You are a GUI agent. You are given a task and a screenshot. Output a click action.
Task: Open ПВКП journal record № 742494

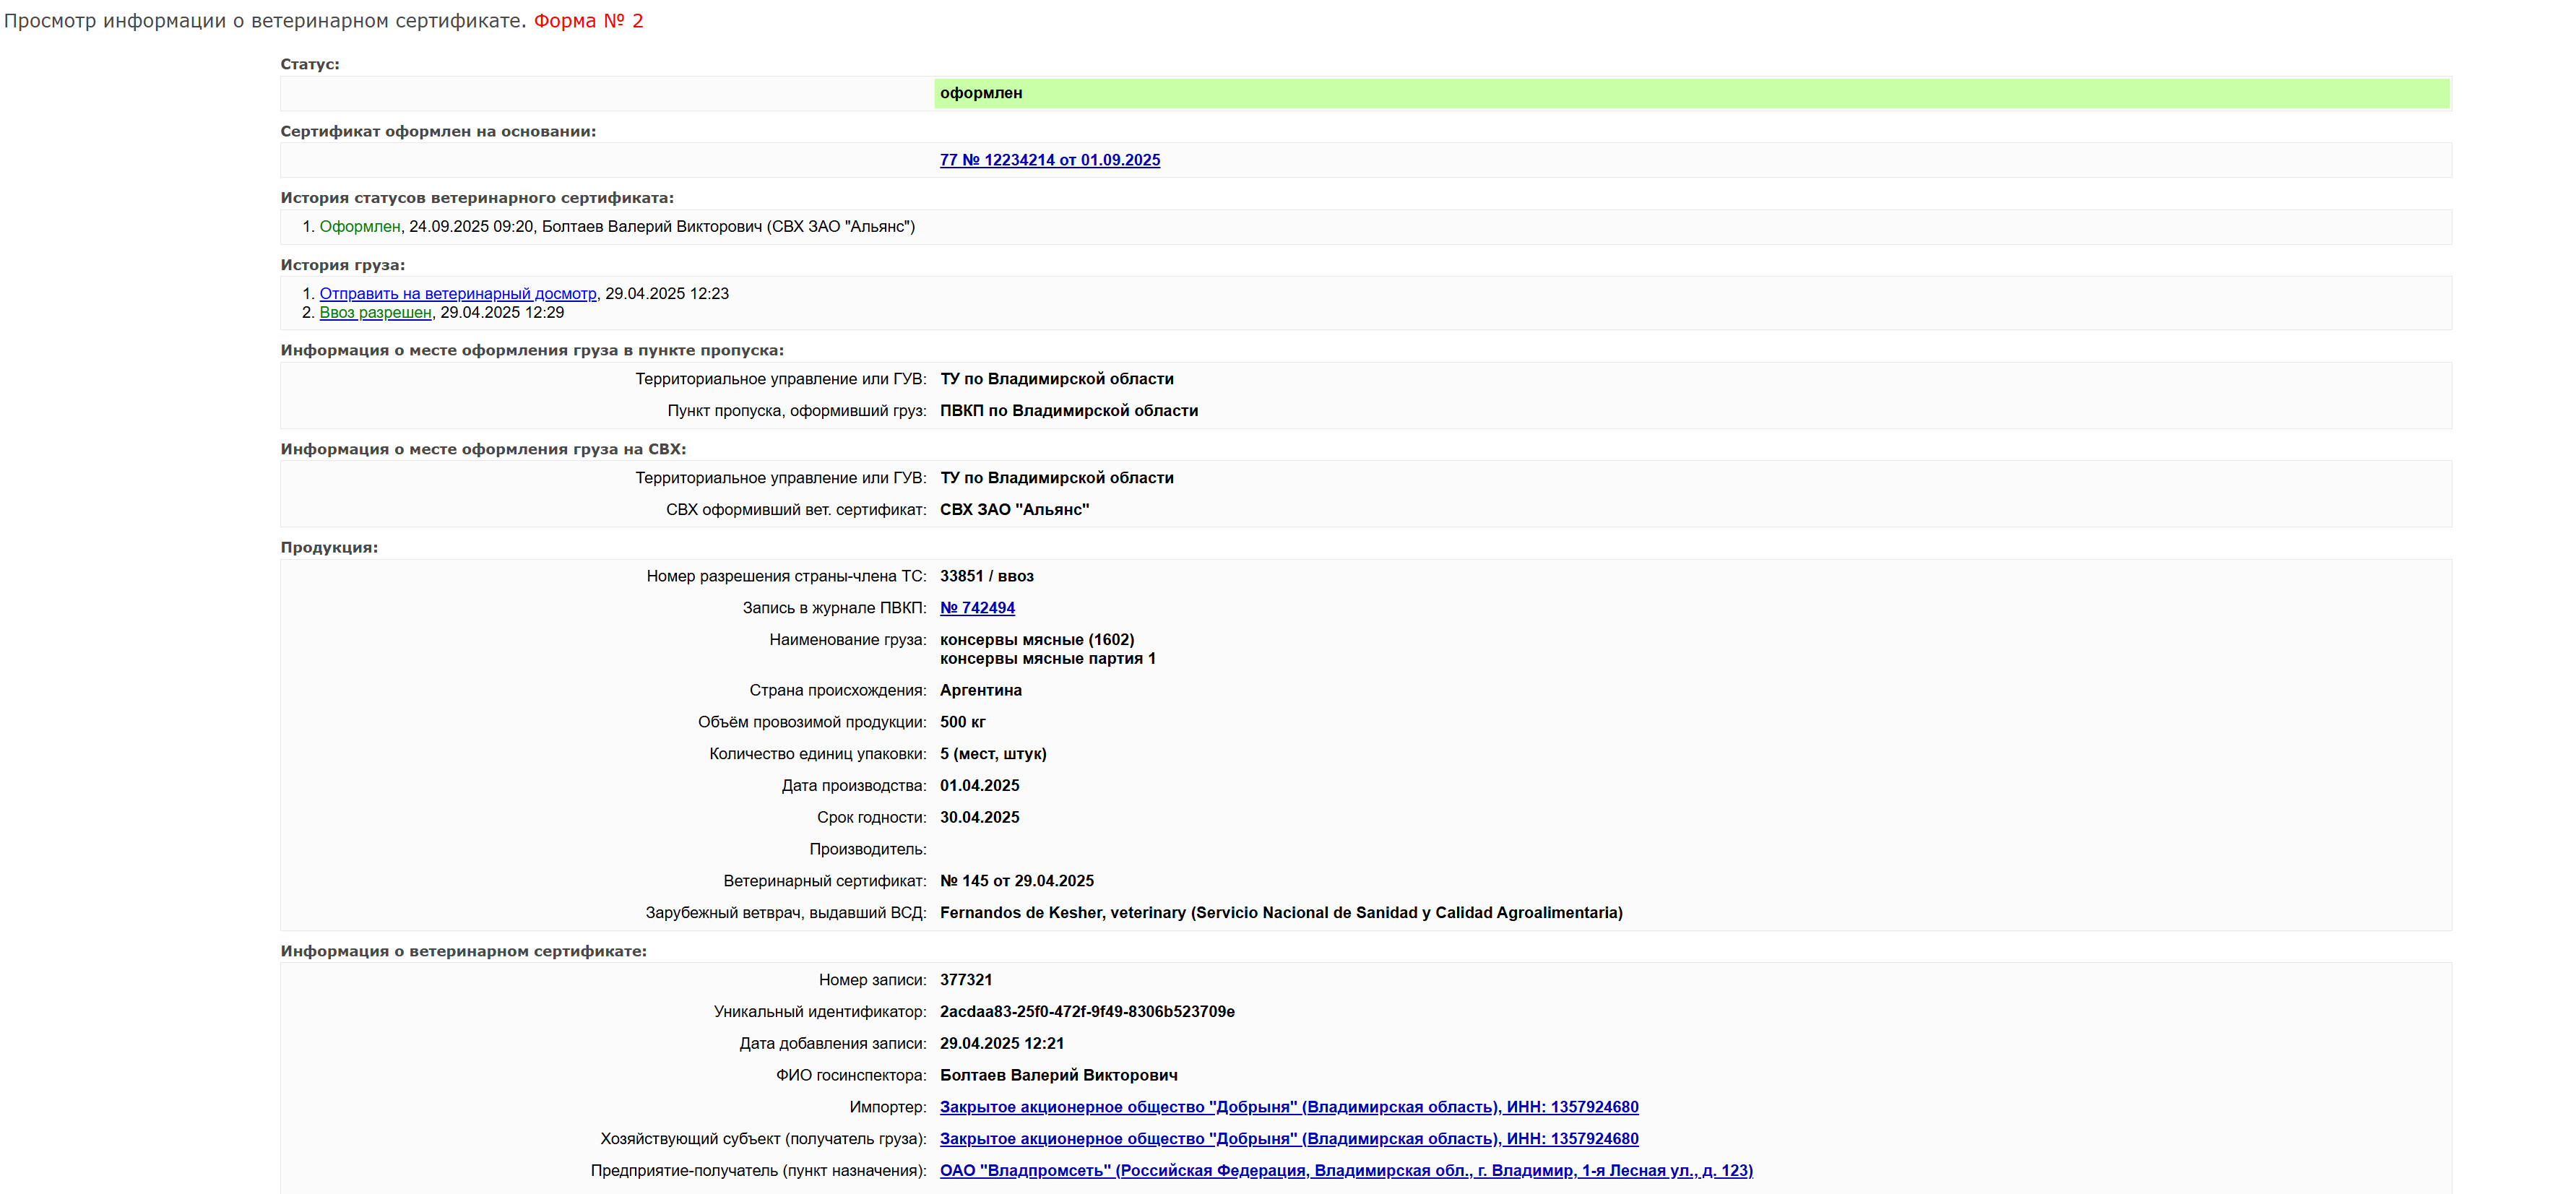977,608
